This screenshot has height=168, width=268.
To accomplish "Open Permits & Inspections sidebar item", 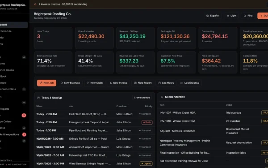I will [14, 134].
